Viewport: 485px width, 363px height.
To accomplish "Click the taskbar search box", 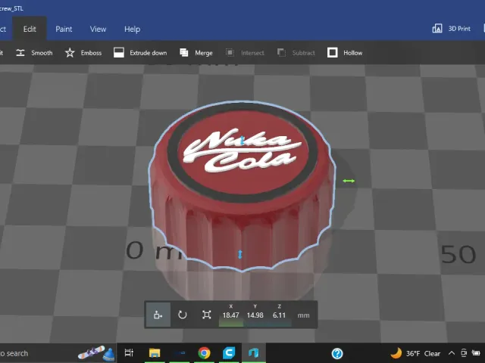I will point(58,353).
